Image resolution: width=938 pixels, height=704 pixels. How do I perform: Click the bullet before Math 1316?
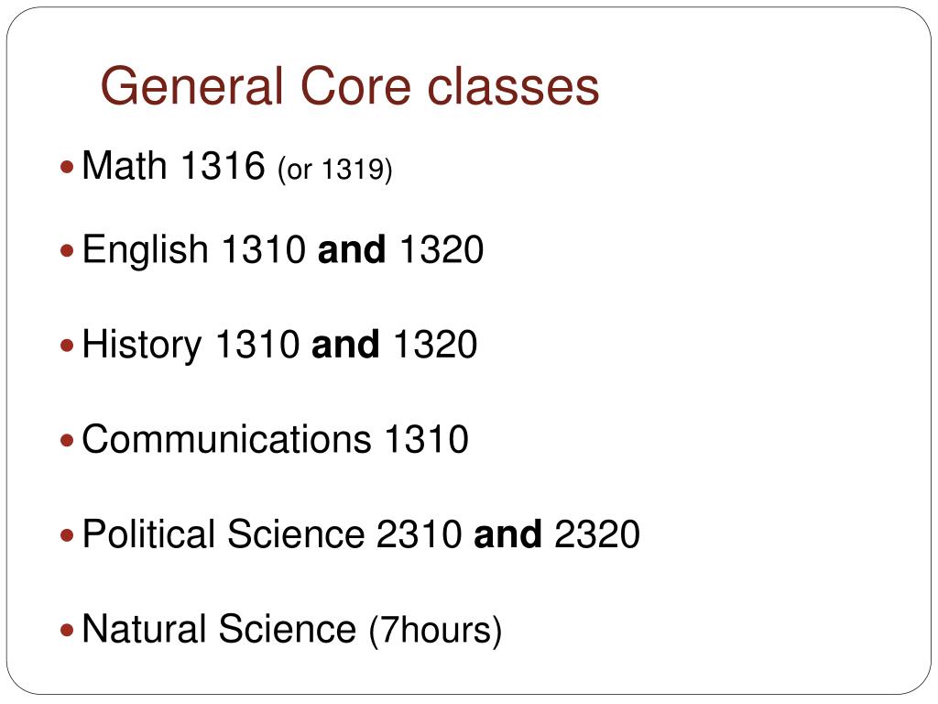(67, 167)
